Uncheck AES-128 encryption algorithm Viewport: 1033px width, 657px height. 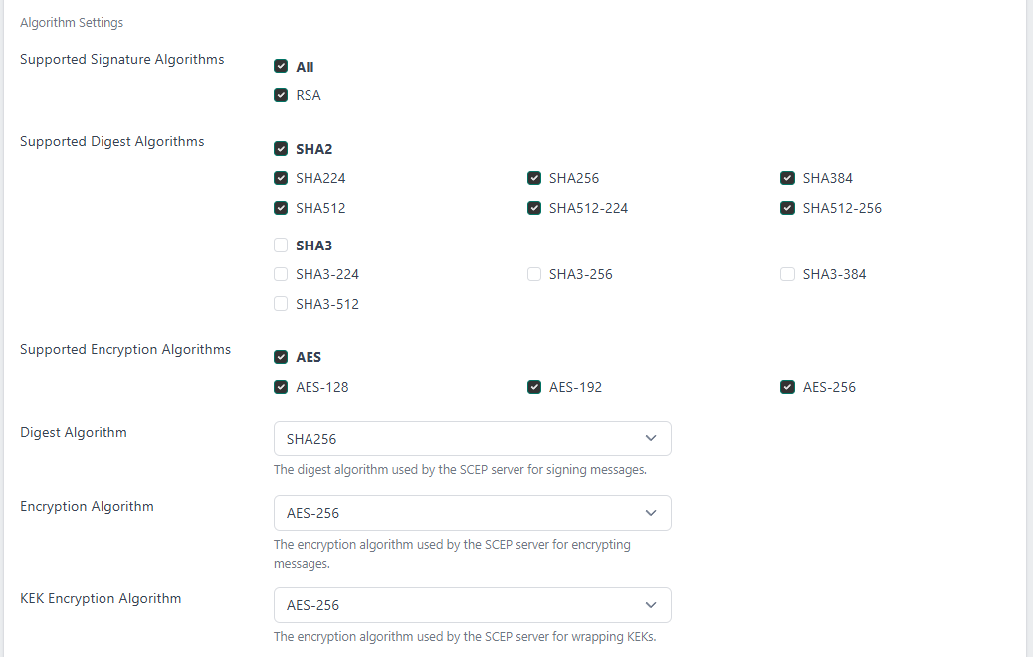click(281, 387)
